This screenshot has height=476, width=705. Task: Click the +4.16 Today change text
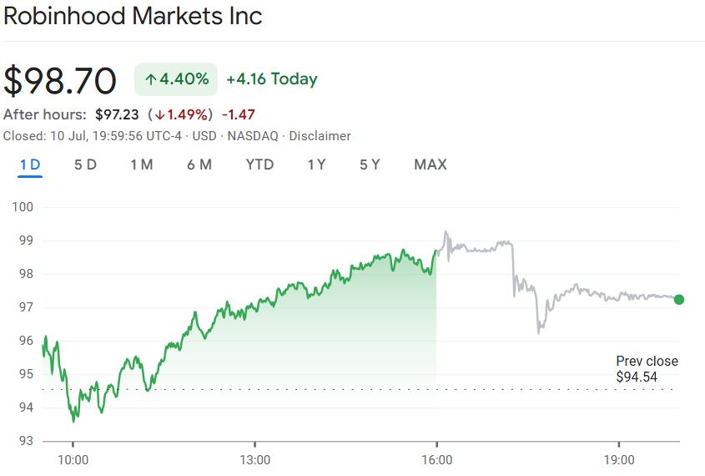coord(272,79)
